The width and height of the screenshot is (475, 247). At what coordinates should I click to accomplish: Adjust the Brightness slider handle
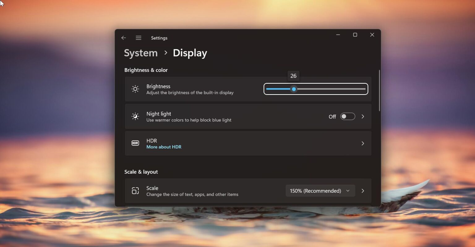tap(293, 89)
